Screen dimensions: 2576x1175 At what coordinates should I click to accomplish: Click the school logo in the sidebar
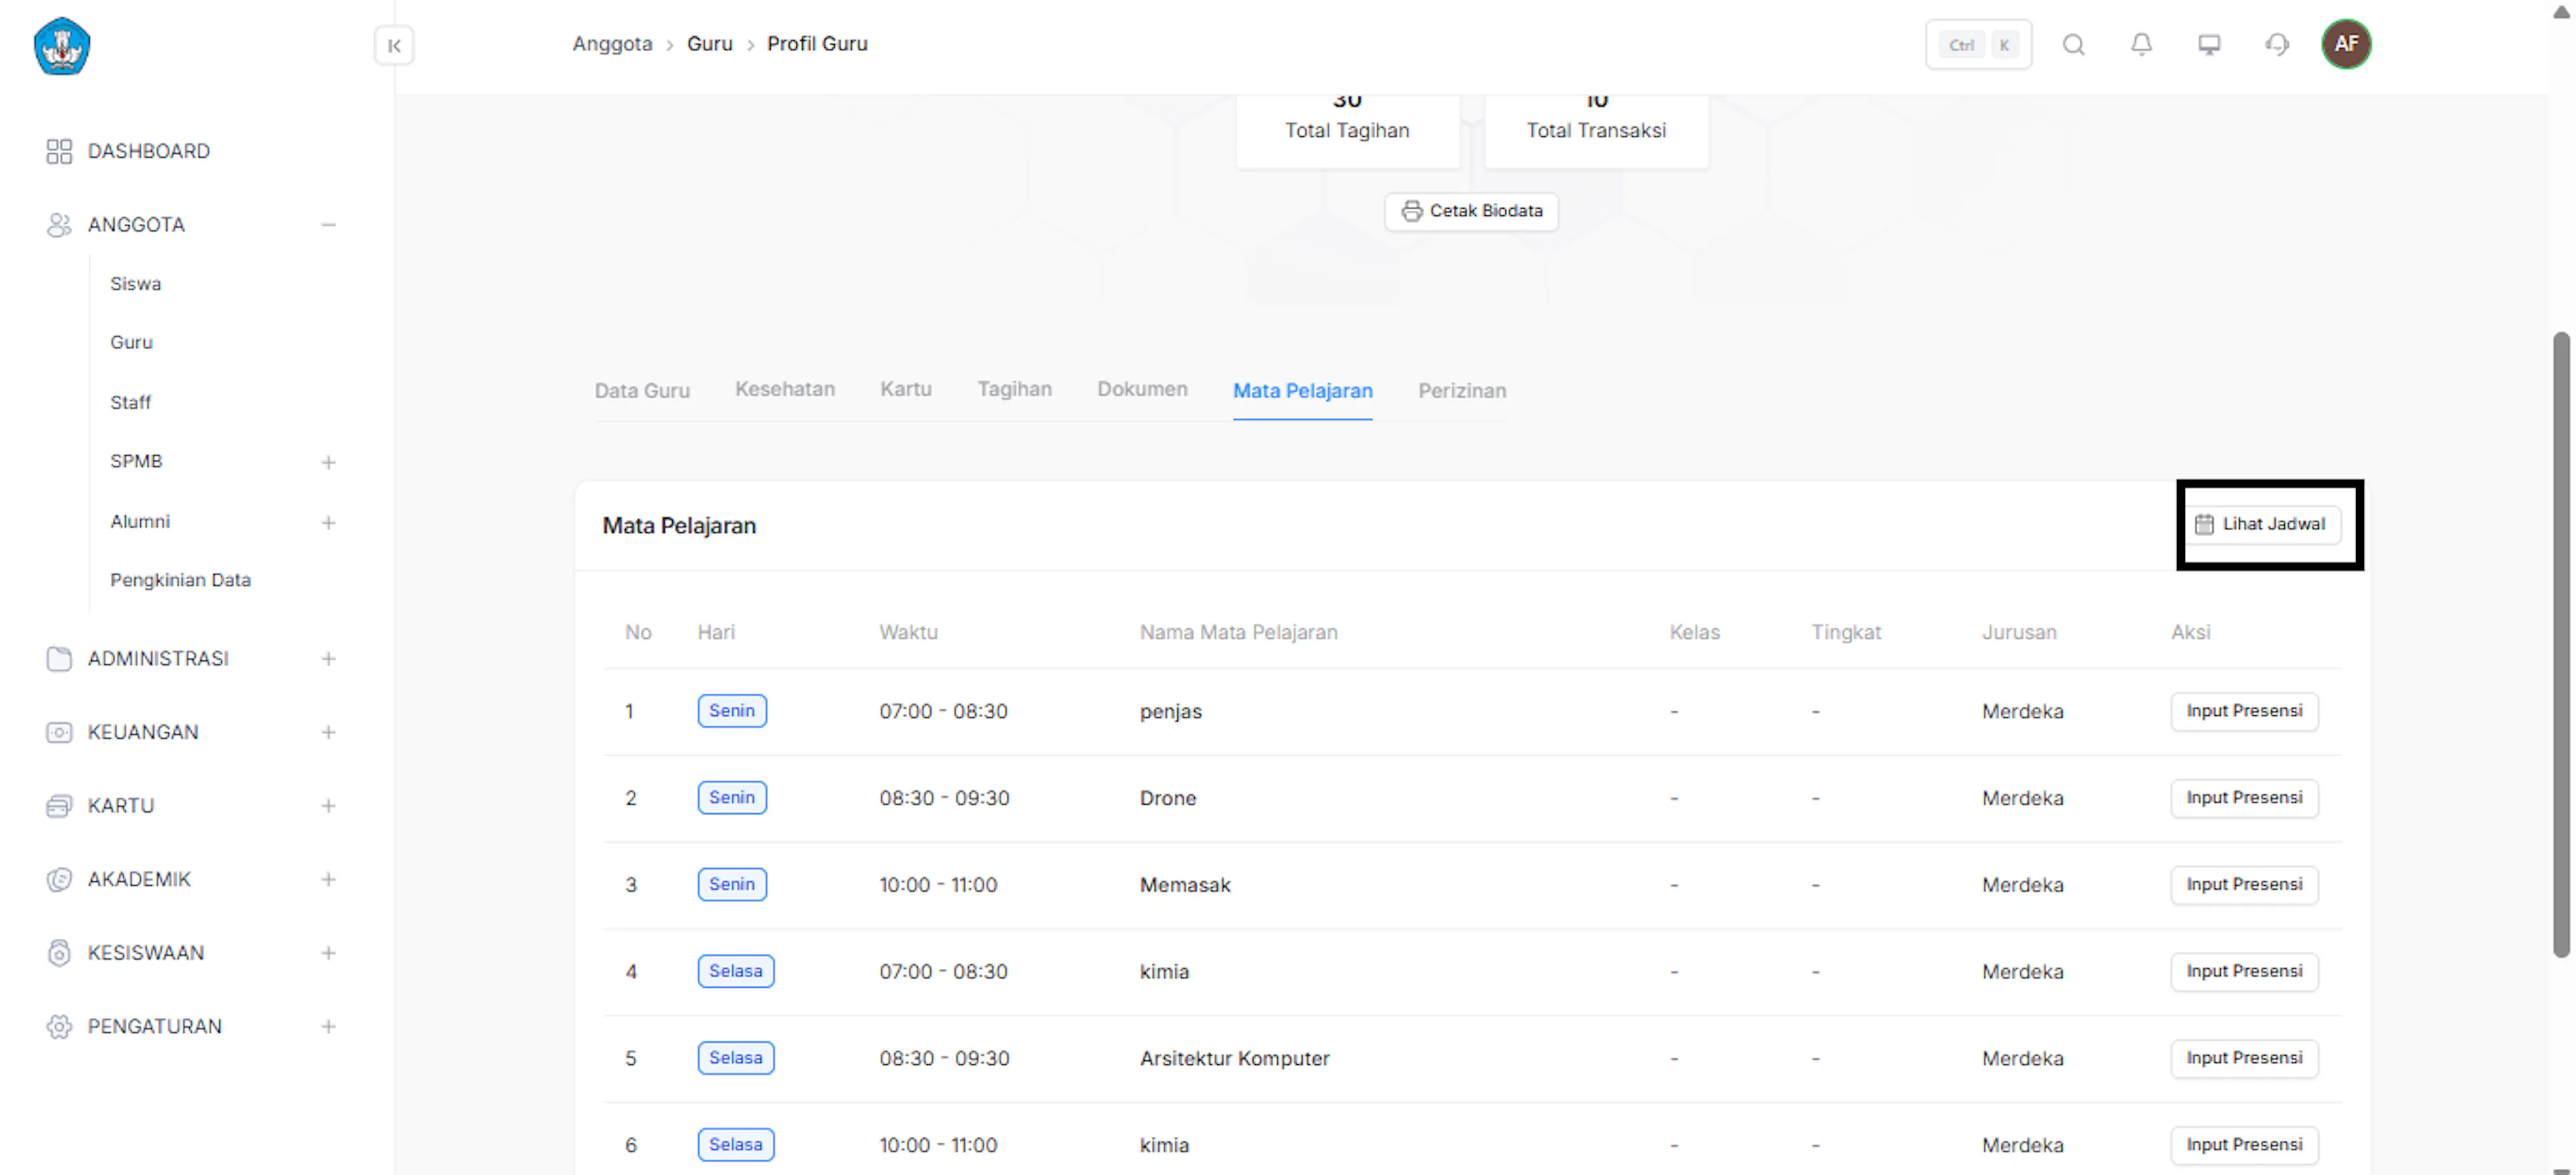(62, 46)
